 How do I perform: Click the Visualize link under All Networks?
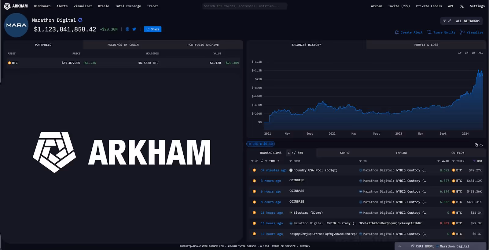click(x=472, y=32)
